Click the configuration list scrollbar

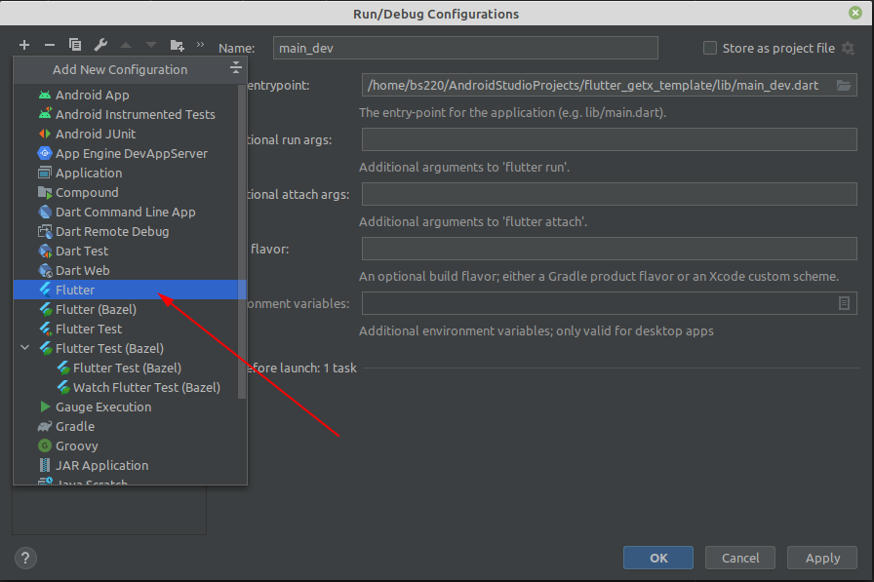(x=241, y=242)
